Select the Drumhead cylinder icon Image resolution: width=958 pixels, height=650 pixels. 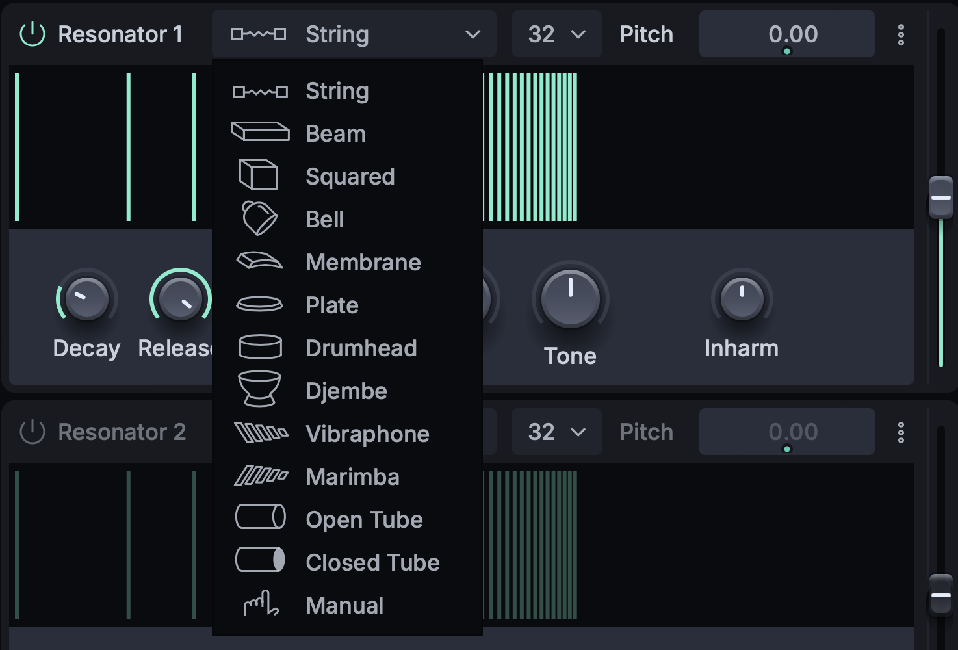pyautogui.click(x=260, y=347)
